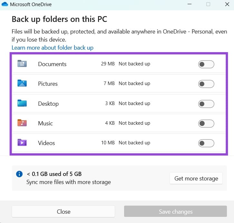Select the Documents folder name label
234x223 pixels.
pos(52,64)
